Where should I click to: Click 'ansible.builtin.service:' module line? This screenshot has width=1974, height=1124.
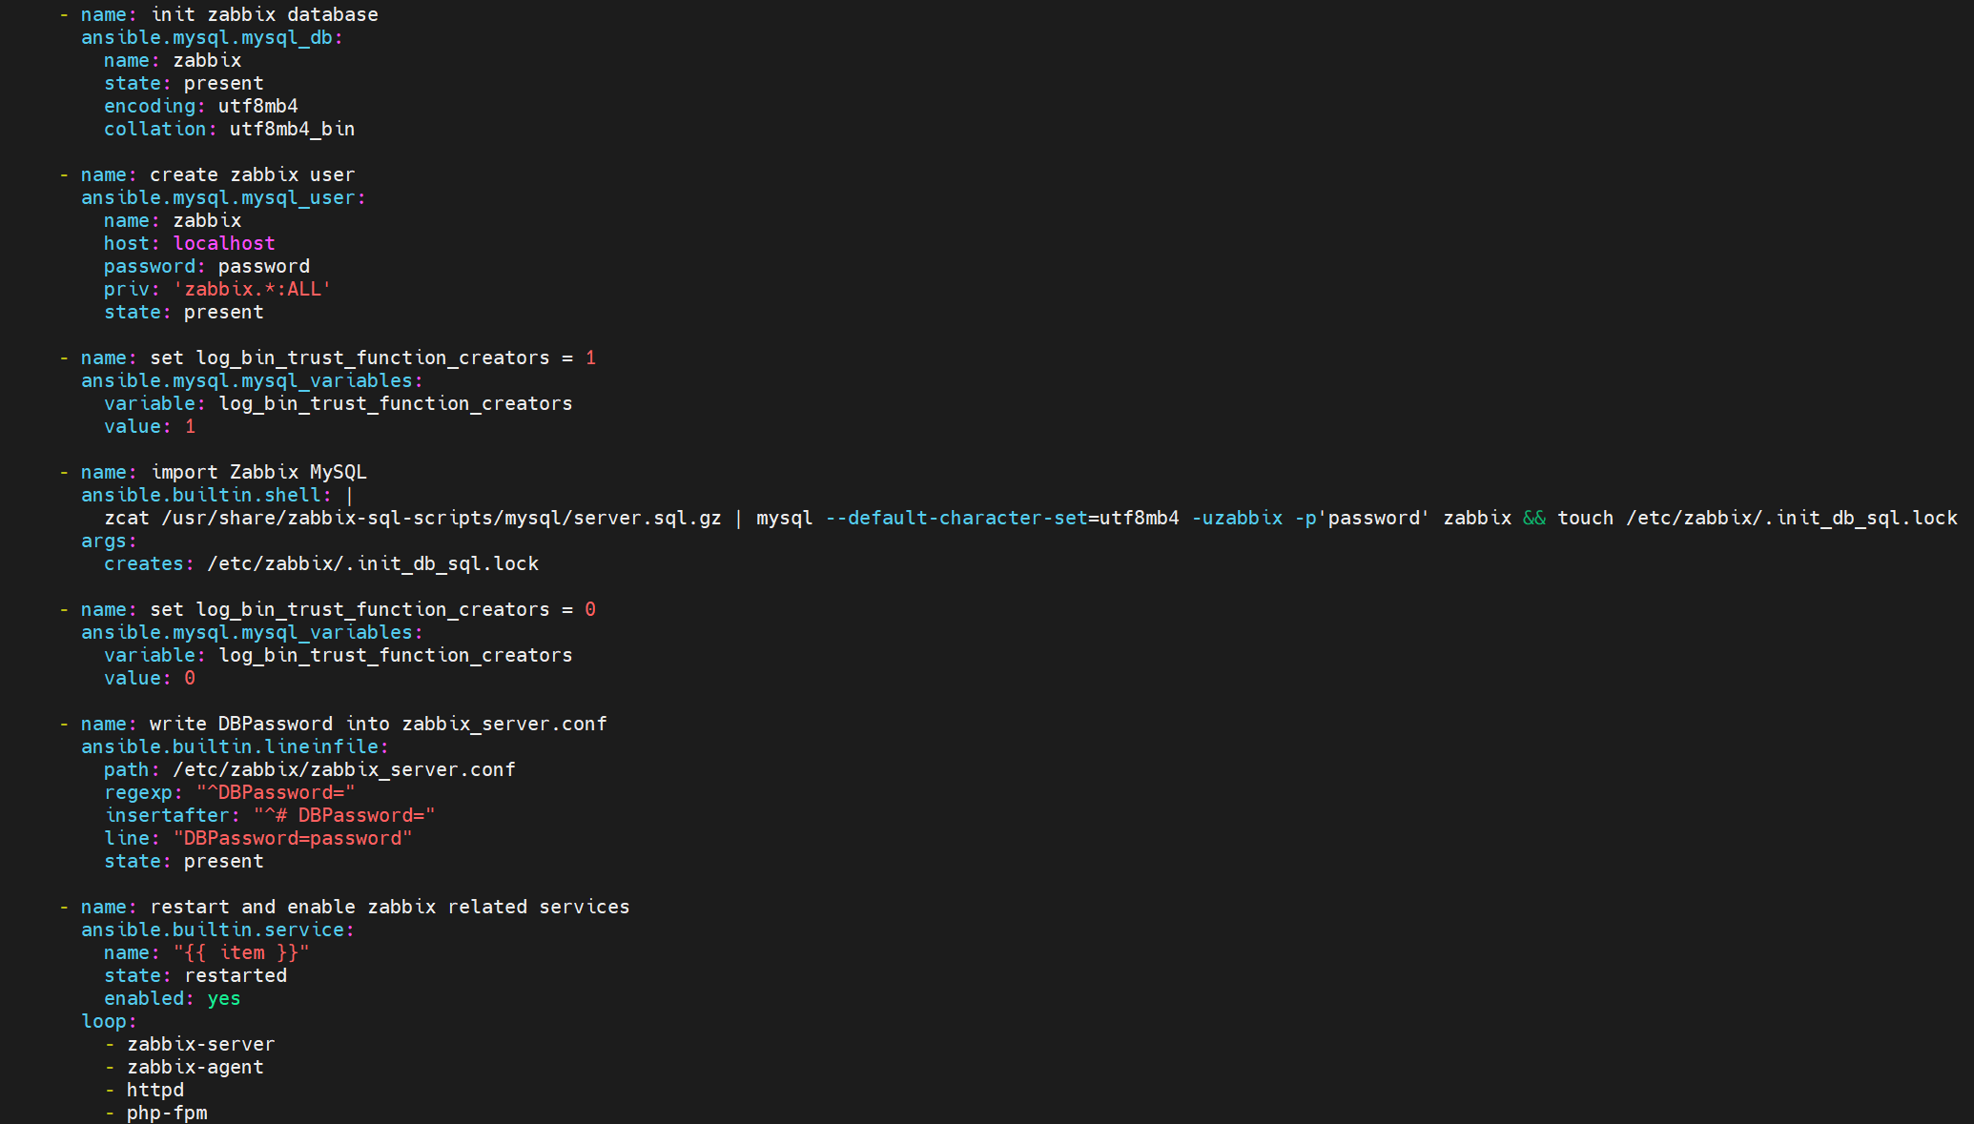(x=217, y=930)
